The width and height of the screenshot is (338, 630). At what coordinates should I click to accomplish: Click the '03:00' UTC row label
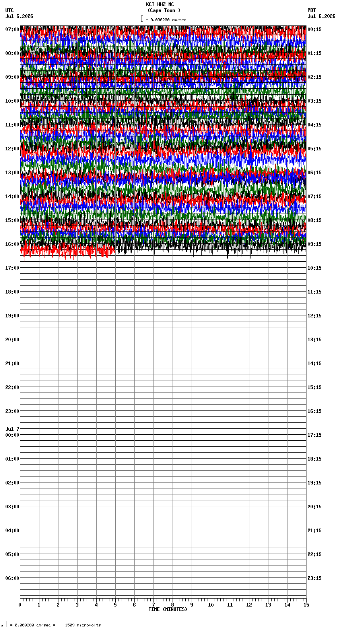[x=12, y=507]
